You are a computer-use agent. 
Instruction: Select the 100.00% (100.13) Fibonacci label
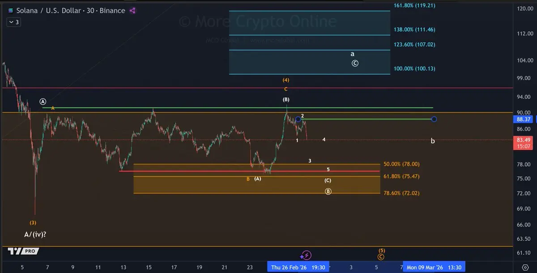[x=414, y=68]
